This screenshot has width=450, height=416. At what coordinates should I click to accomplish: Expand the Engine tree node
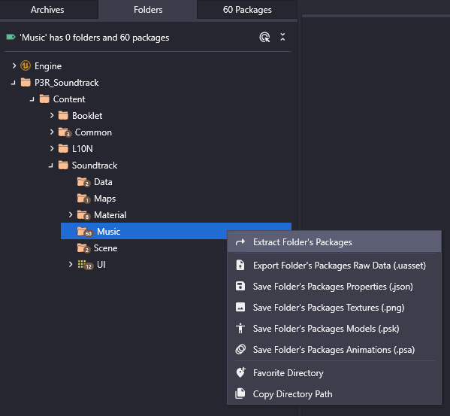(x=14, y=65)
